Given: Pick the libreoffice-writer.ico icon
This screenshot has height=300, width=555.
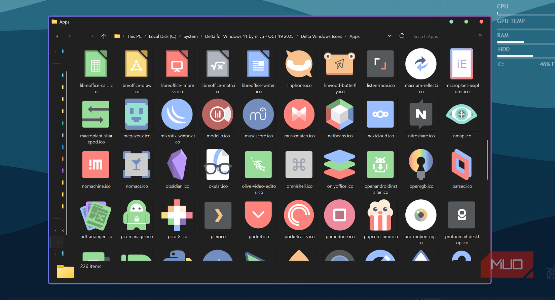Looking at the screenshot, I should point(259,64).
